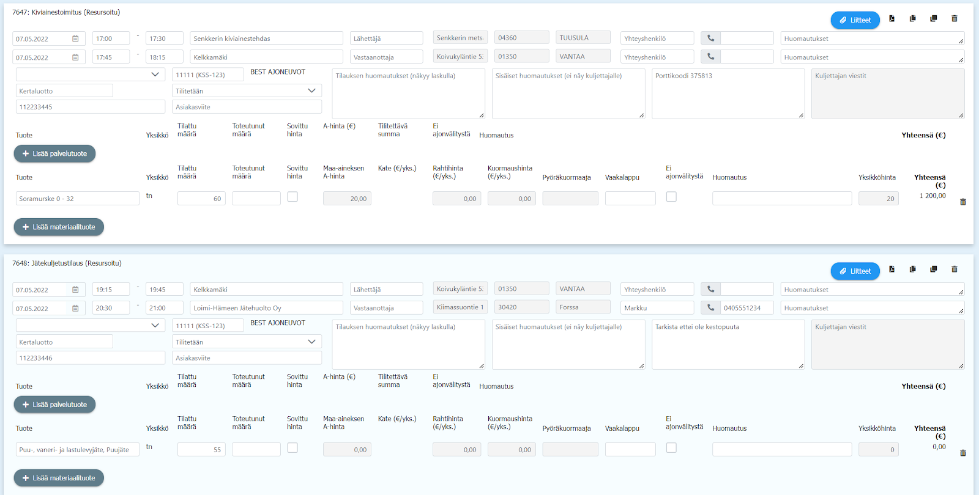Click phone icon next to Markku contact
This screenshot has height=495, width=979.
click(x=710, y=308)
